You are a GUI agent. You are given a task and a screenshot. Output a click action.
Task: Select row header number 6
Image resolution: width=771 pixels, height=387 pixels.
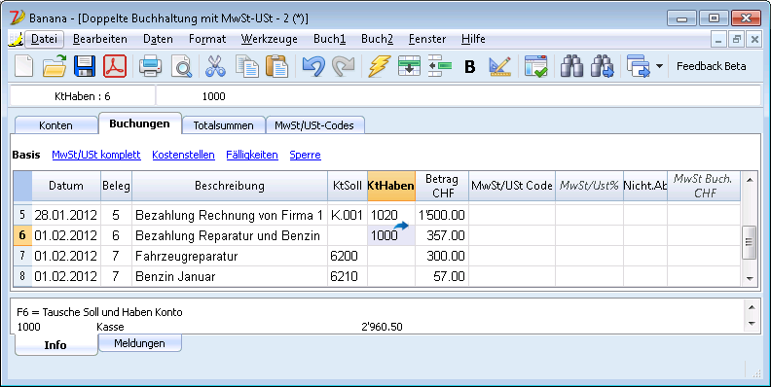(22, 235)
